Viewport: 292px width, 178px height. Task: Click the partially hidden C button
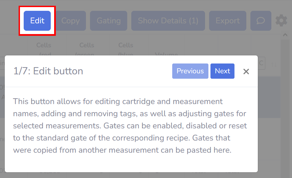coord(262,63)
